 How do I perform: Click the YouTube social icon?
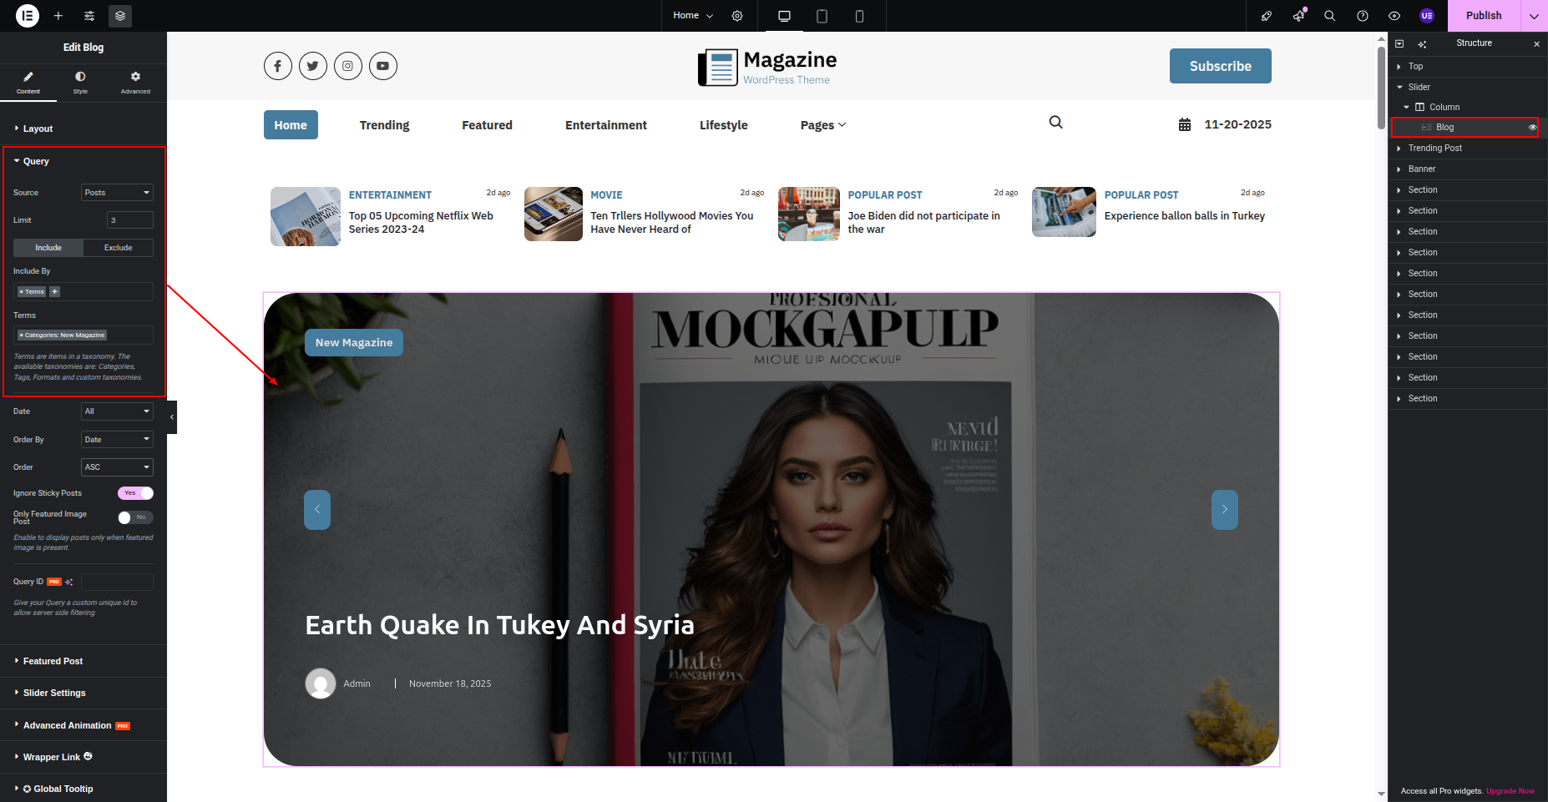tap(382, 66)
